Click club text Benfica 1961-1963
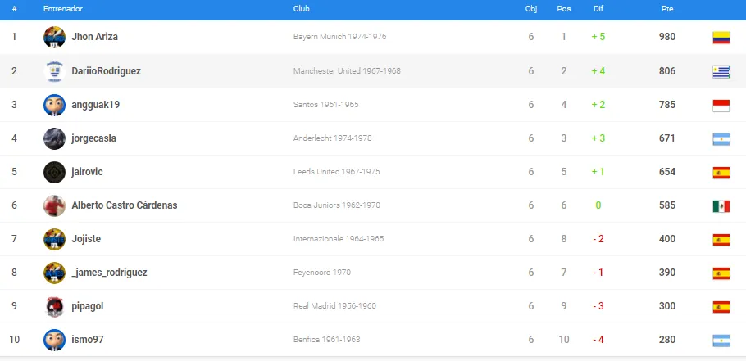Screen dimensions: 746x361 (326, 340)
